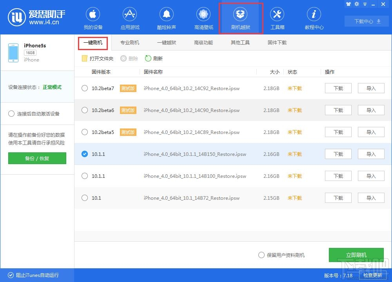Screen dimensions: 392x282
Task: Select the 刷机越狱 (Flash & Jailbreak) icon
Action: tap(240, 18)
